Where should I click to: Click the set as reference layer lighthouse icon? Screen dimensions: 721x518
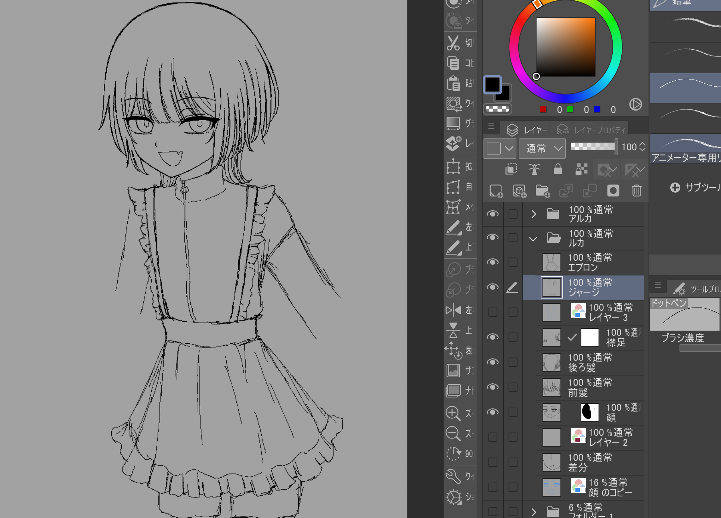click(x=534, y=169)
